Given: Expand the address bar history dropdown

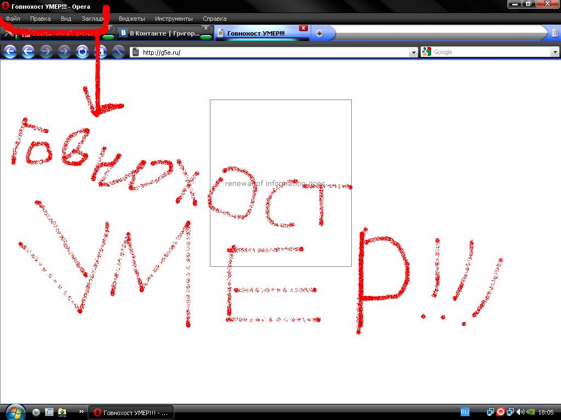Looking at the screenshot, I should pos(414,52).
